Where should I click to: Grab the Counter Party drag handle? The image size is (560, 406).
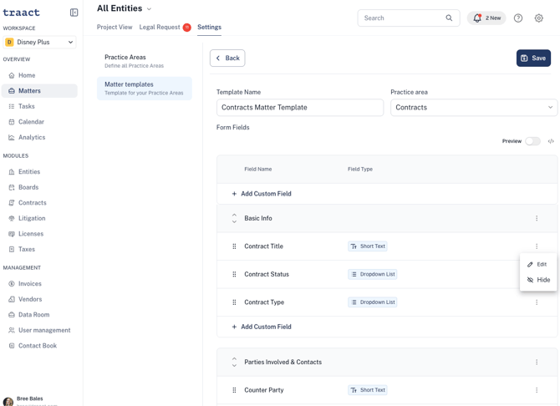[234, 390]
